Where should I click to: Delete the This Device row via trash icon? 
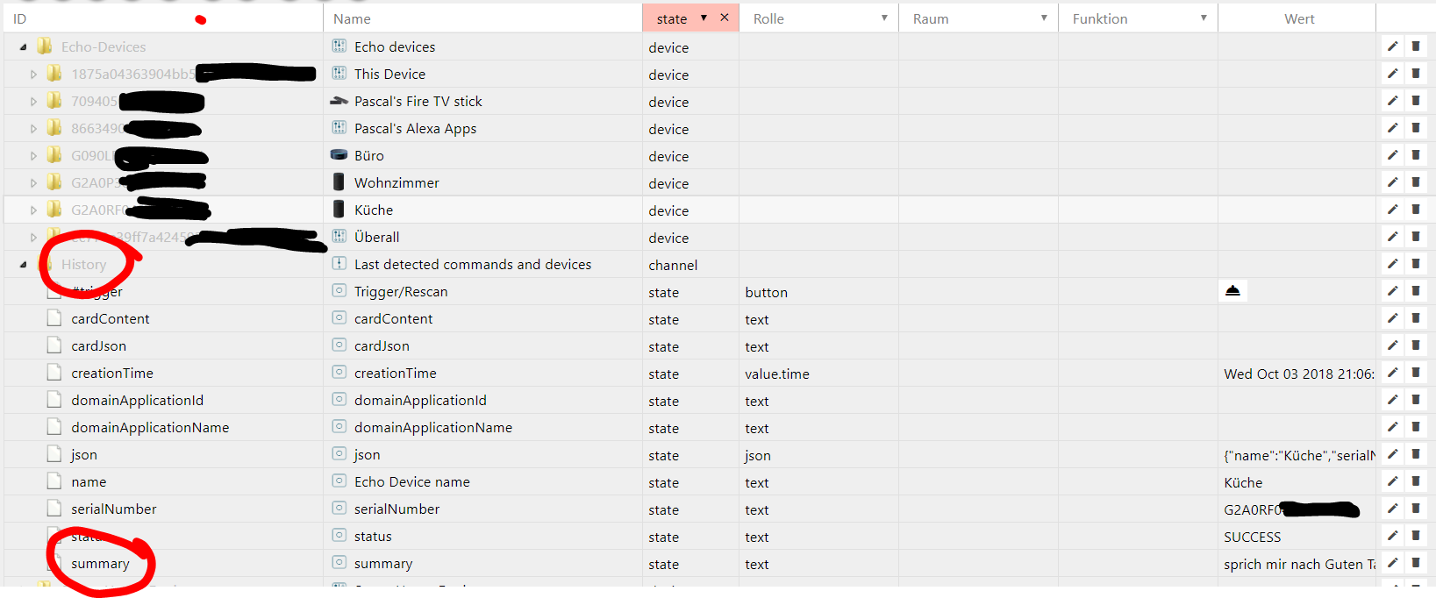click(1415, 74)
